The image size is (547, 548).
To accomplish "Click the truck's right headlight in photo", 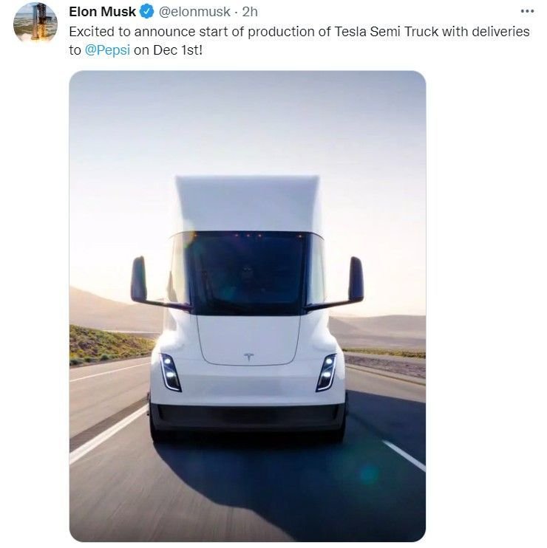I will tap(326, 372).
